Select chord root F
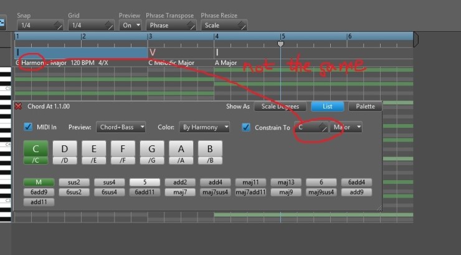Screen dimensions: 461x255 [123, 148]
